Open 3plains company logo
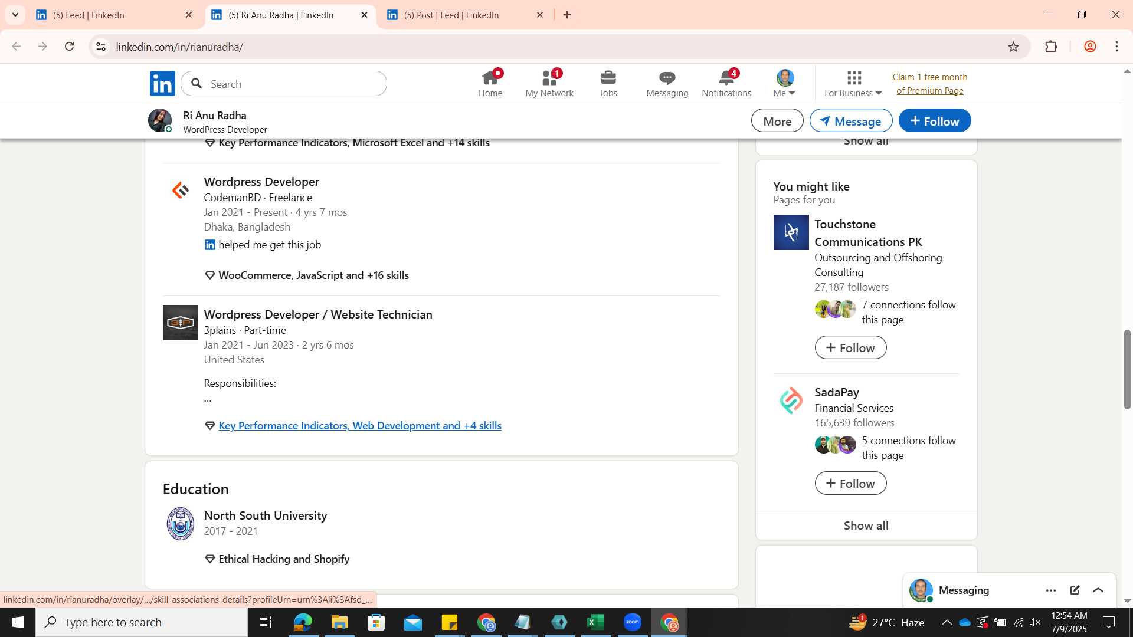The image size is (1133, 637). point(181,323)
